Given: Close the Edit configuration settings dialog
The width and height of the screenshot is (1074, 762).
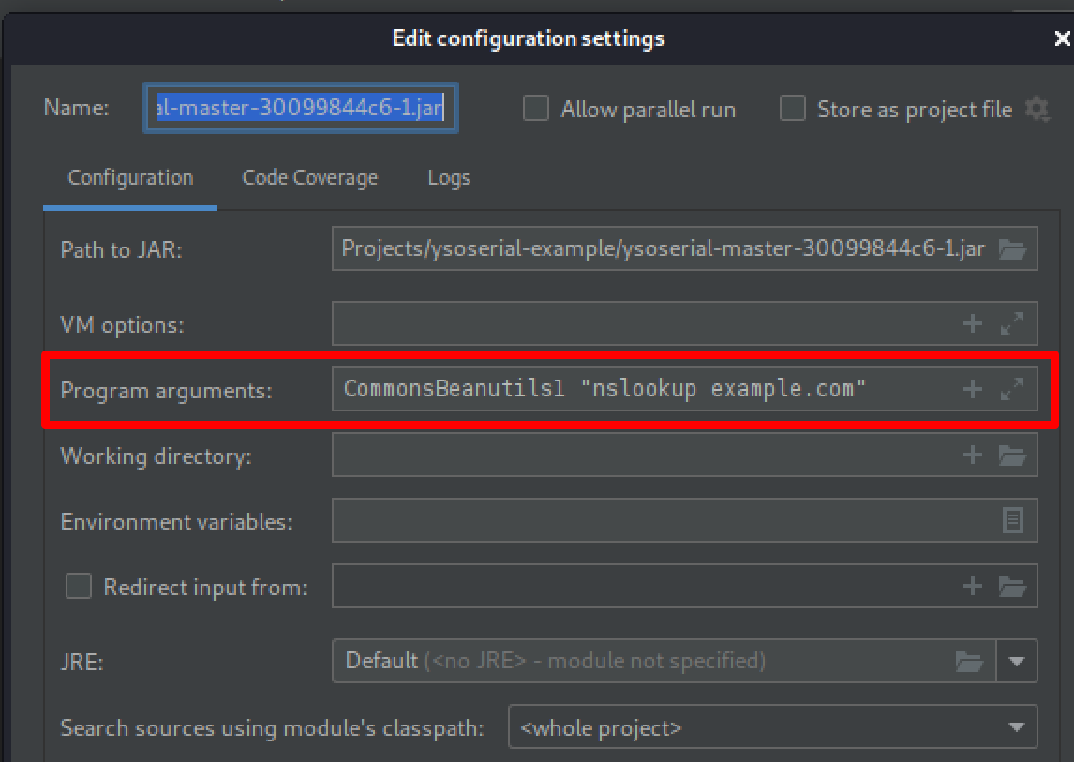Looking at the screenshot, I should tap(1062, 38).
